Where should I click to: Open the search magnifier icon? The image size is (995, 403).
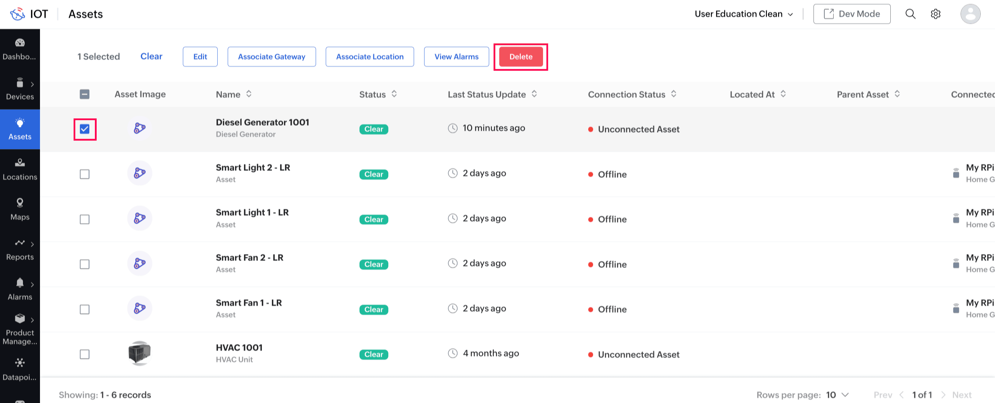(x=910, y=14)
